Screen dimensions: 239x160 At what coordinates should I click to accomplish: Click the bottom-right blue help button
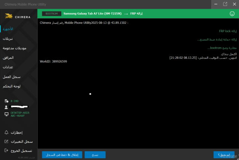pos(224,155)
